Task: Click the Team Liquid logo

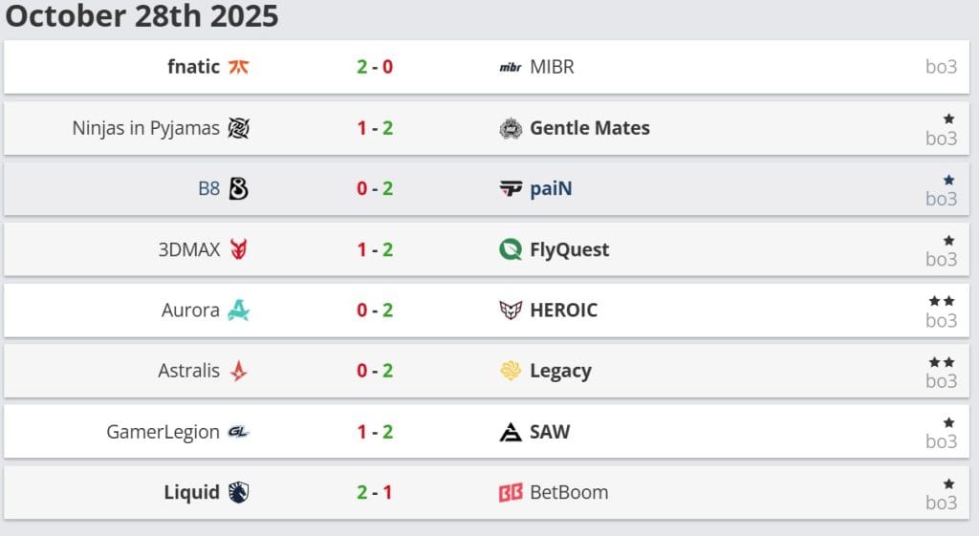Action: [238, 493]
